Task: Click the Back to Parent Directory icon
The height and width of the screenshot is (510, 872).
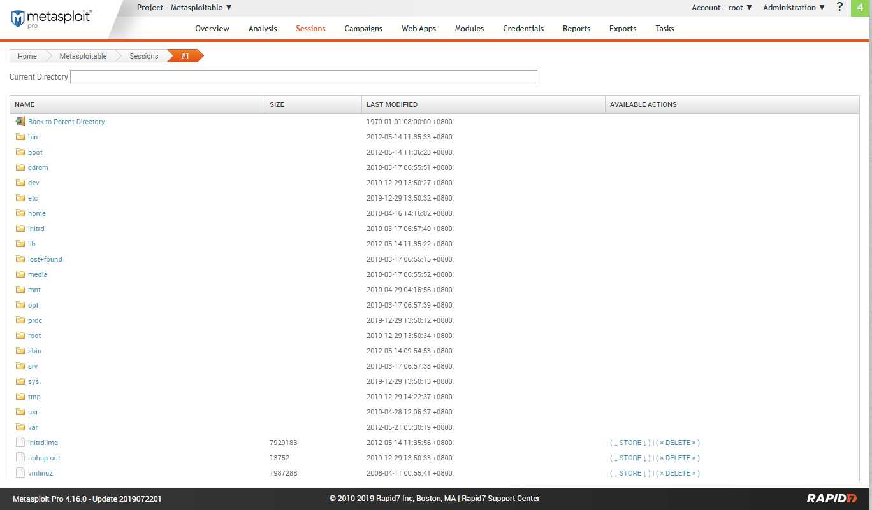Action: (20, 122)
